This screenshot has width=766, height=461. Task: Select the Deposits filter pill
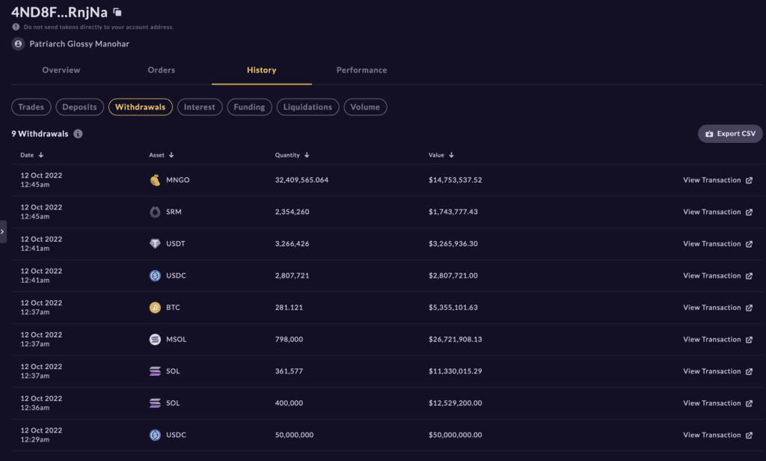[x=79, y=107]
